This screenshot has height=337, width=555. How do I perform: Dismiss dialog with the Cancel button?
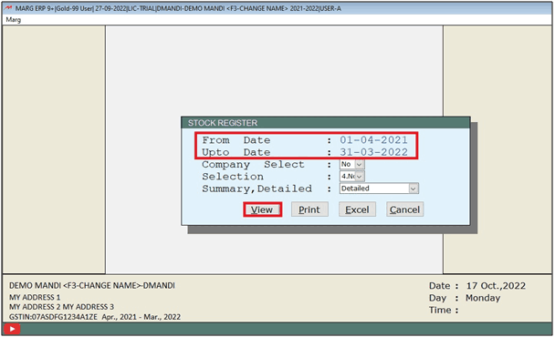pos(405,209)
